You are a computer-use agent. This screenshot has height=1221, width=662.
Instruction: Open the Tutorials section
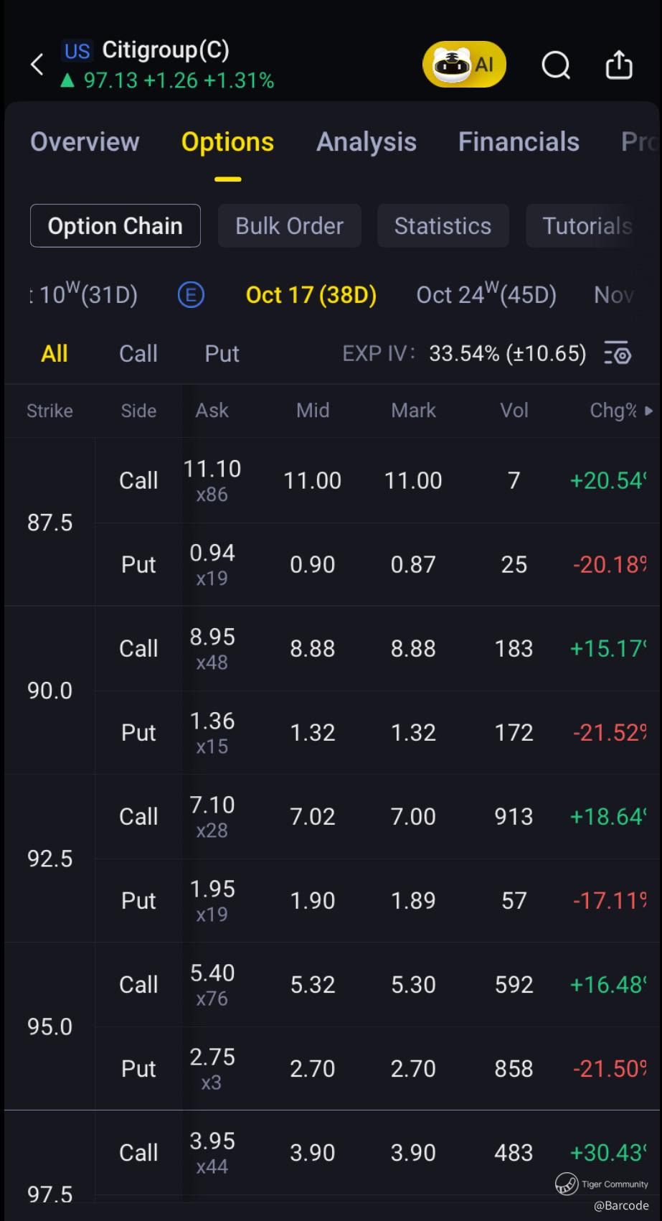pos(587,226)
